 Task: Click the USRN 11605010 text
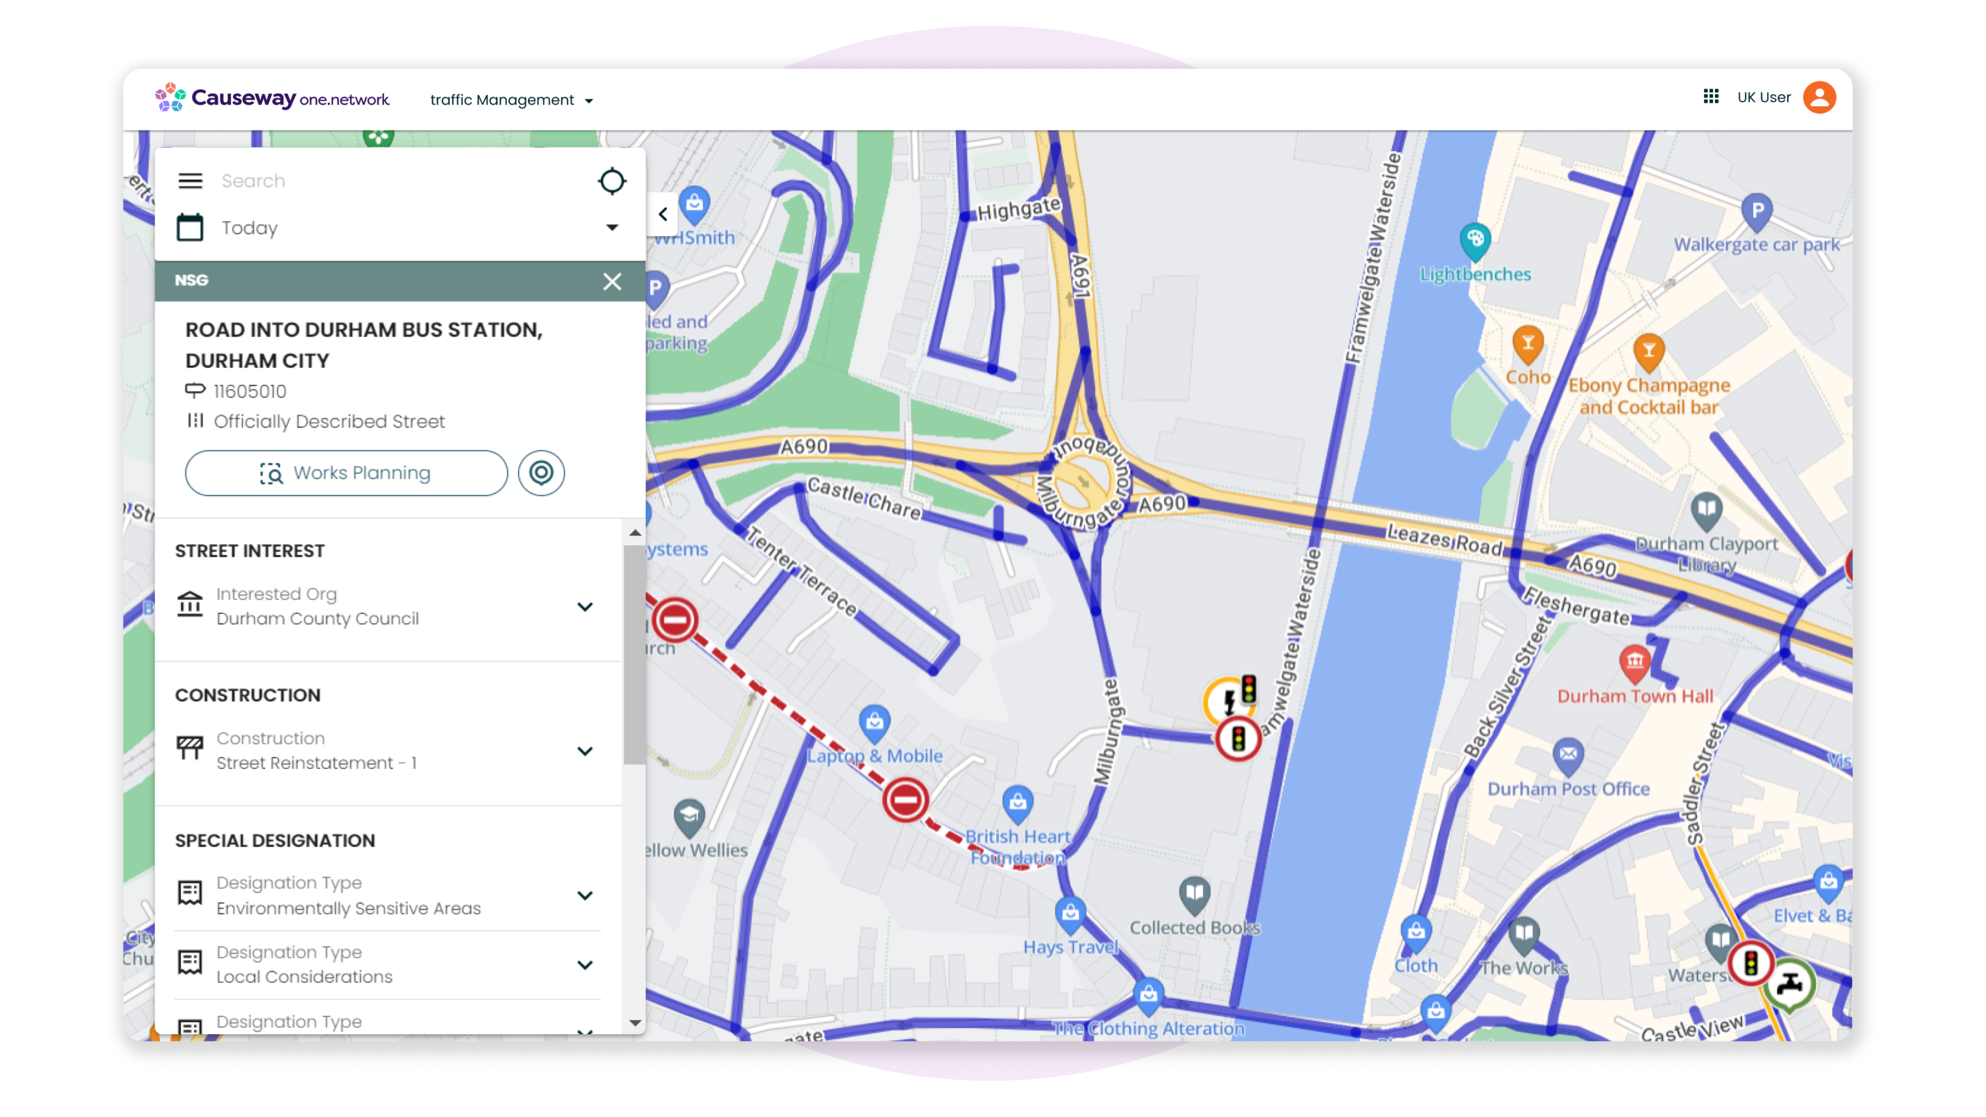point(250,391)
